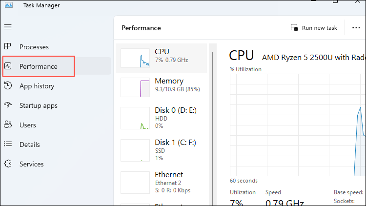This screenshot has width=366, height=206.
Task: Click the Run new task icon
Action: [x=294, y=28]
